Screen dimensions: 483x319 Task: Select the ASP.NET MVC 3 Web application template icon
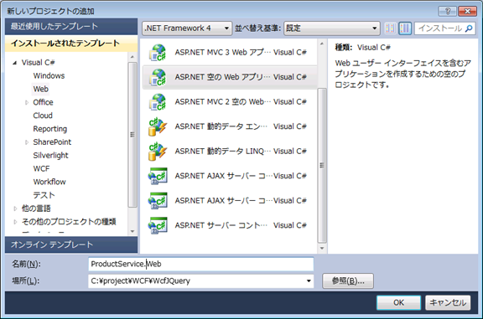tap(158, 52)
